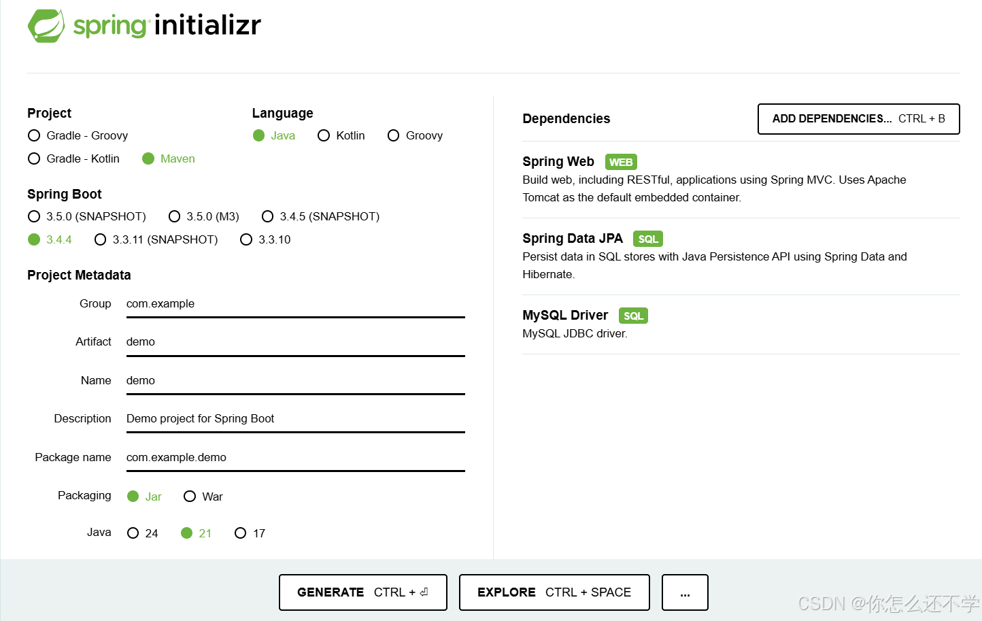Screen dimensions: 982x621
Task: Set packaging to War
Action: [203, 497]
